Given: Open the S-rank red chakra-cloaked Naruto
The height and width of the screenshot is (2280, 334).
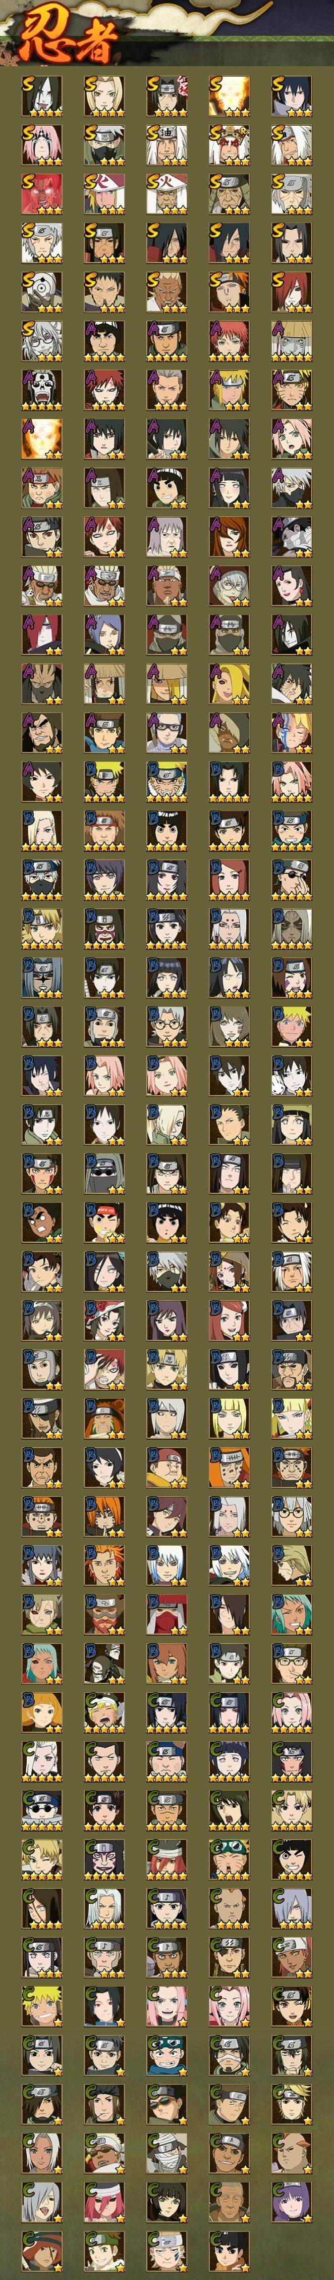Looking at the screenshot, I should tap(41, 194).
